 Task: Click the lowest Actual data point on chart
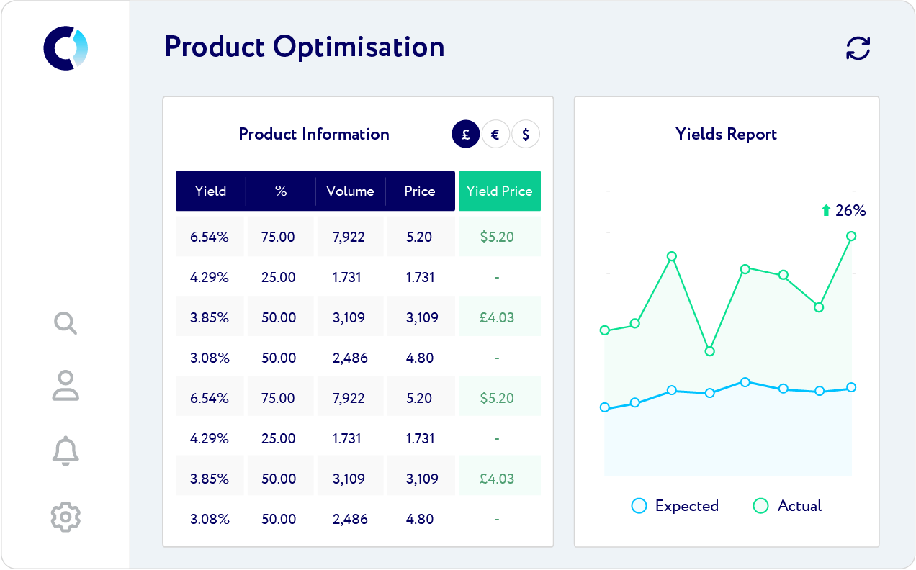pyautogui.click(x=709, y=351)
